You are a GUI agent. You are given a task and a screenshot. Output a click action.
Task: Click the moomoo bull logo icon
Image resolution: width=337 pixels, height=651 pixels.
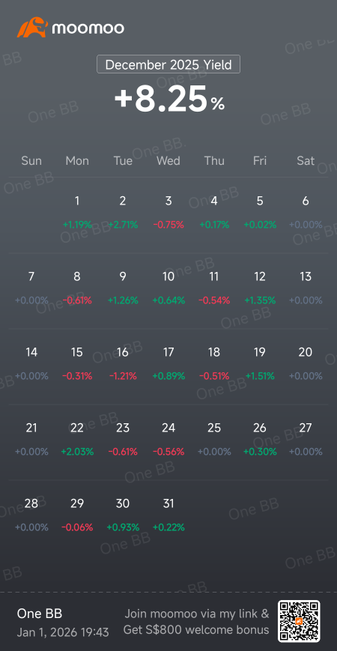(32, 28)
